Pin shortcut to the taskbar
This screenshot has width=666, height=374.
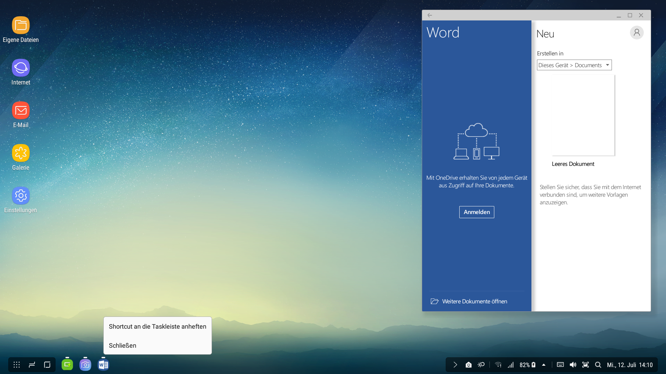coord(157,327)
